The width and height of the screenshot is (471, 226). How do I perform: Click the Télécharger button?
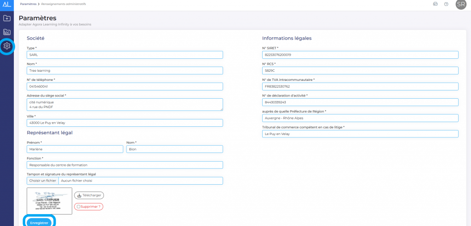(x=88, y=195)
